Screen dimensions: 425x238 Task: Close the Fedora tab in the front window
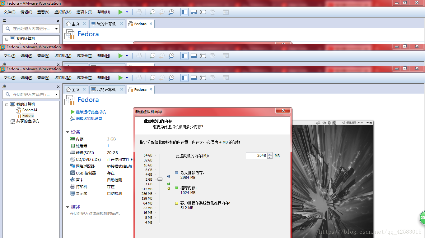[151, 89]
